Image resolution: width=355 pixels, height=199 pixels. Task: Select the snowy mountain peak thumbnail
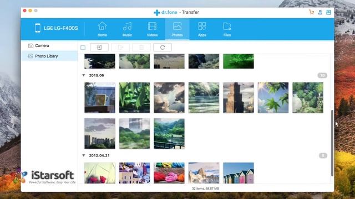point(204,173)
